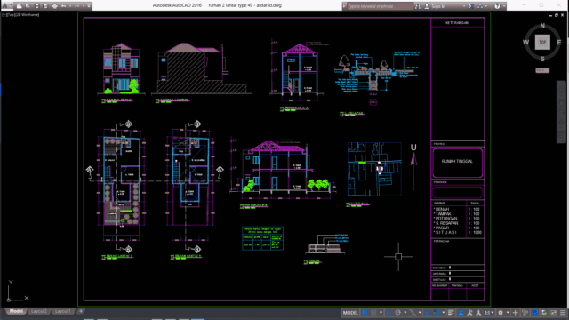The height and width of the screenshot is (320, 569).
Task: Expand the Help dropdown arrow
Action: (504, 6)
